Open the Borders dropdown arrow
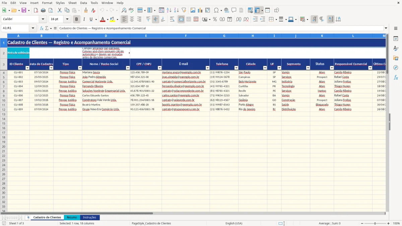The height and width of the screenshot is (226, 402). tap(276, 19)
